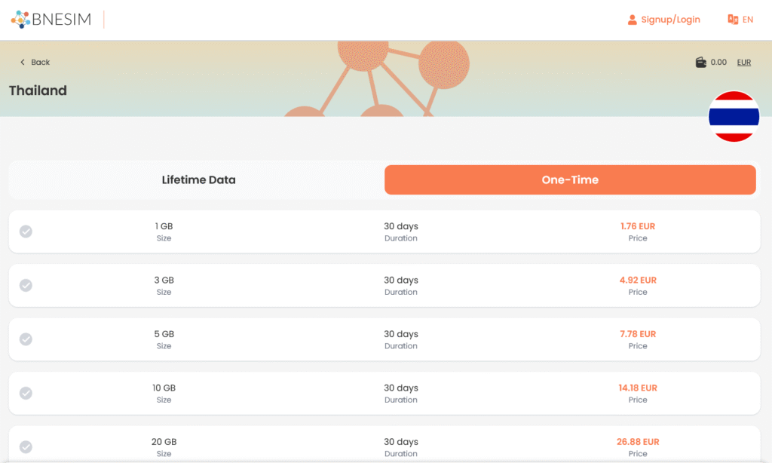Click the BNESIM logo

pyautogui.click(x=51, y=20)
